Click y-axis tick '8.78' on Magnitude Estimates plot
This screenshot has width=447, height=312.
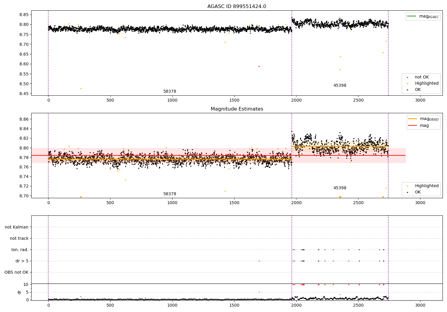(24, 157)
